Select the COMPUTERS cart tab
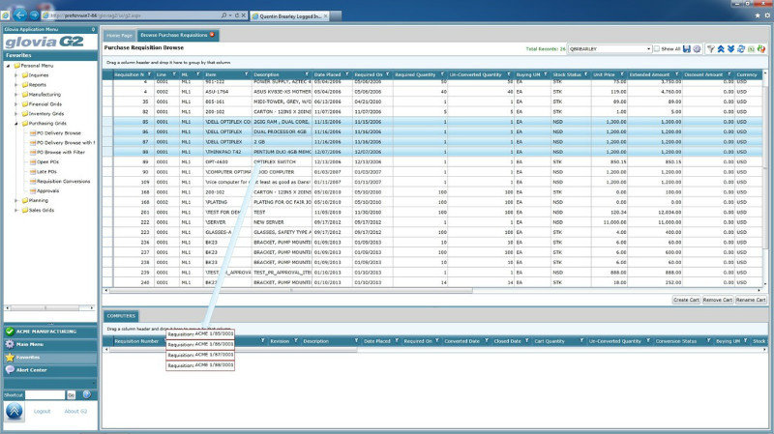 click(x=121, y=315)
